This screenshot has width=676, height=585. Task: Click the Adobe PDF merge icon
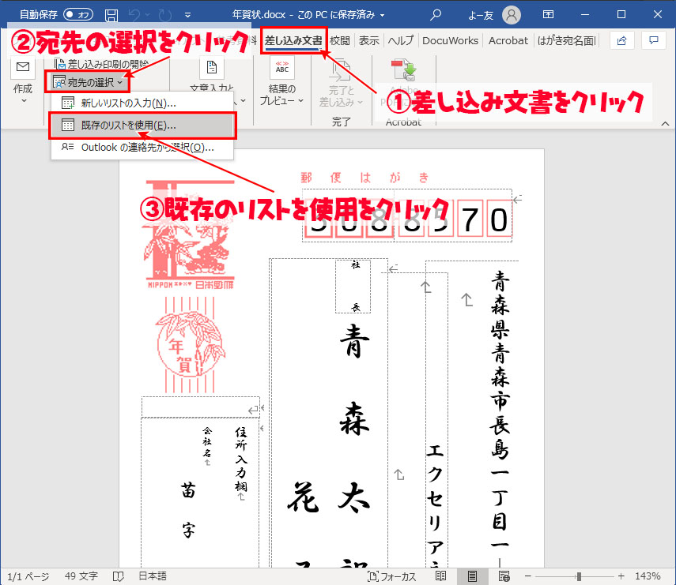point(403,70)
